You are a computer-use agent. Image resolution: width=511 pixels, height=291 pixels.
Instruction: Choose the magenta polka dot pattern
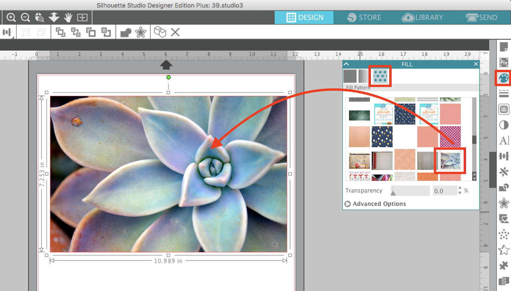[450, 137]
